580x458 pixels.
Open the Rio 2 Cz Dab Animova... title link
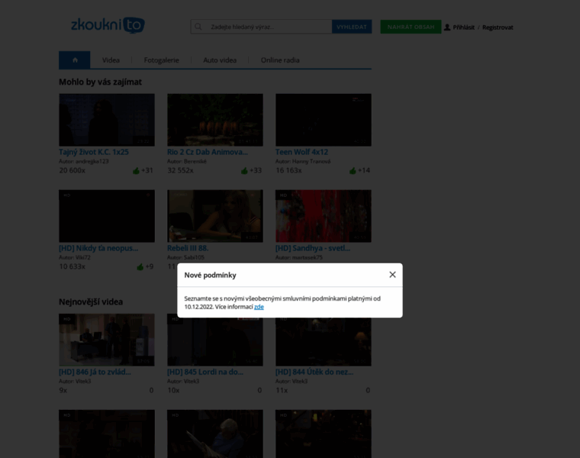pyautogui.click(x=208, y=152)
